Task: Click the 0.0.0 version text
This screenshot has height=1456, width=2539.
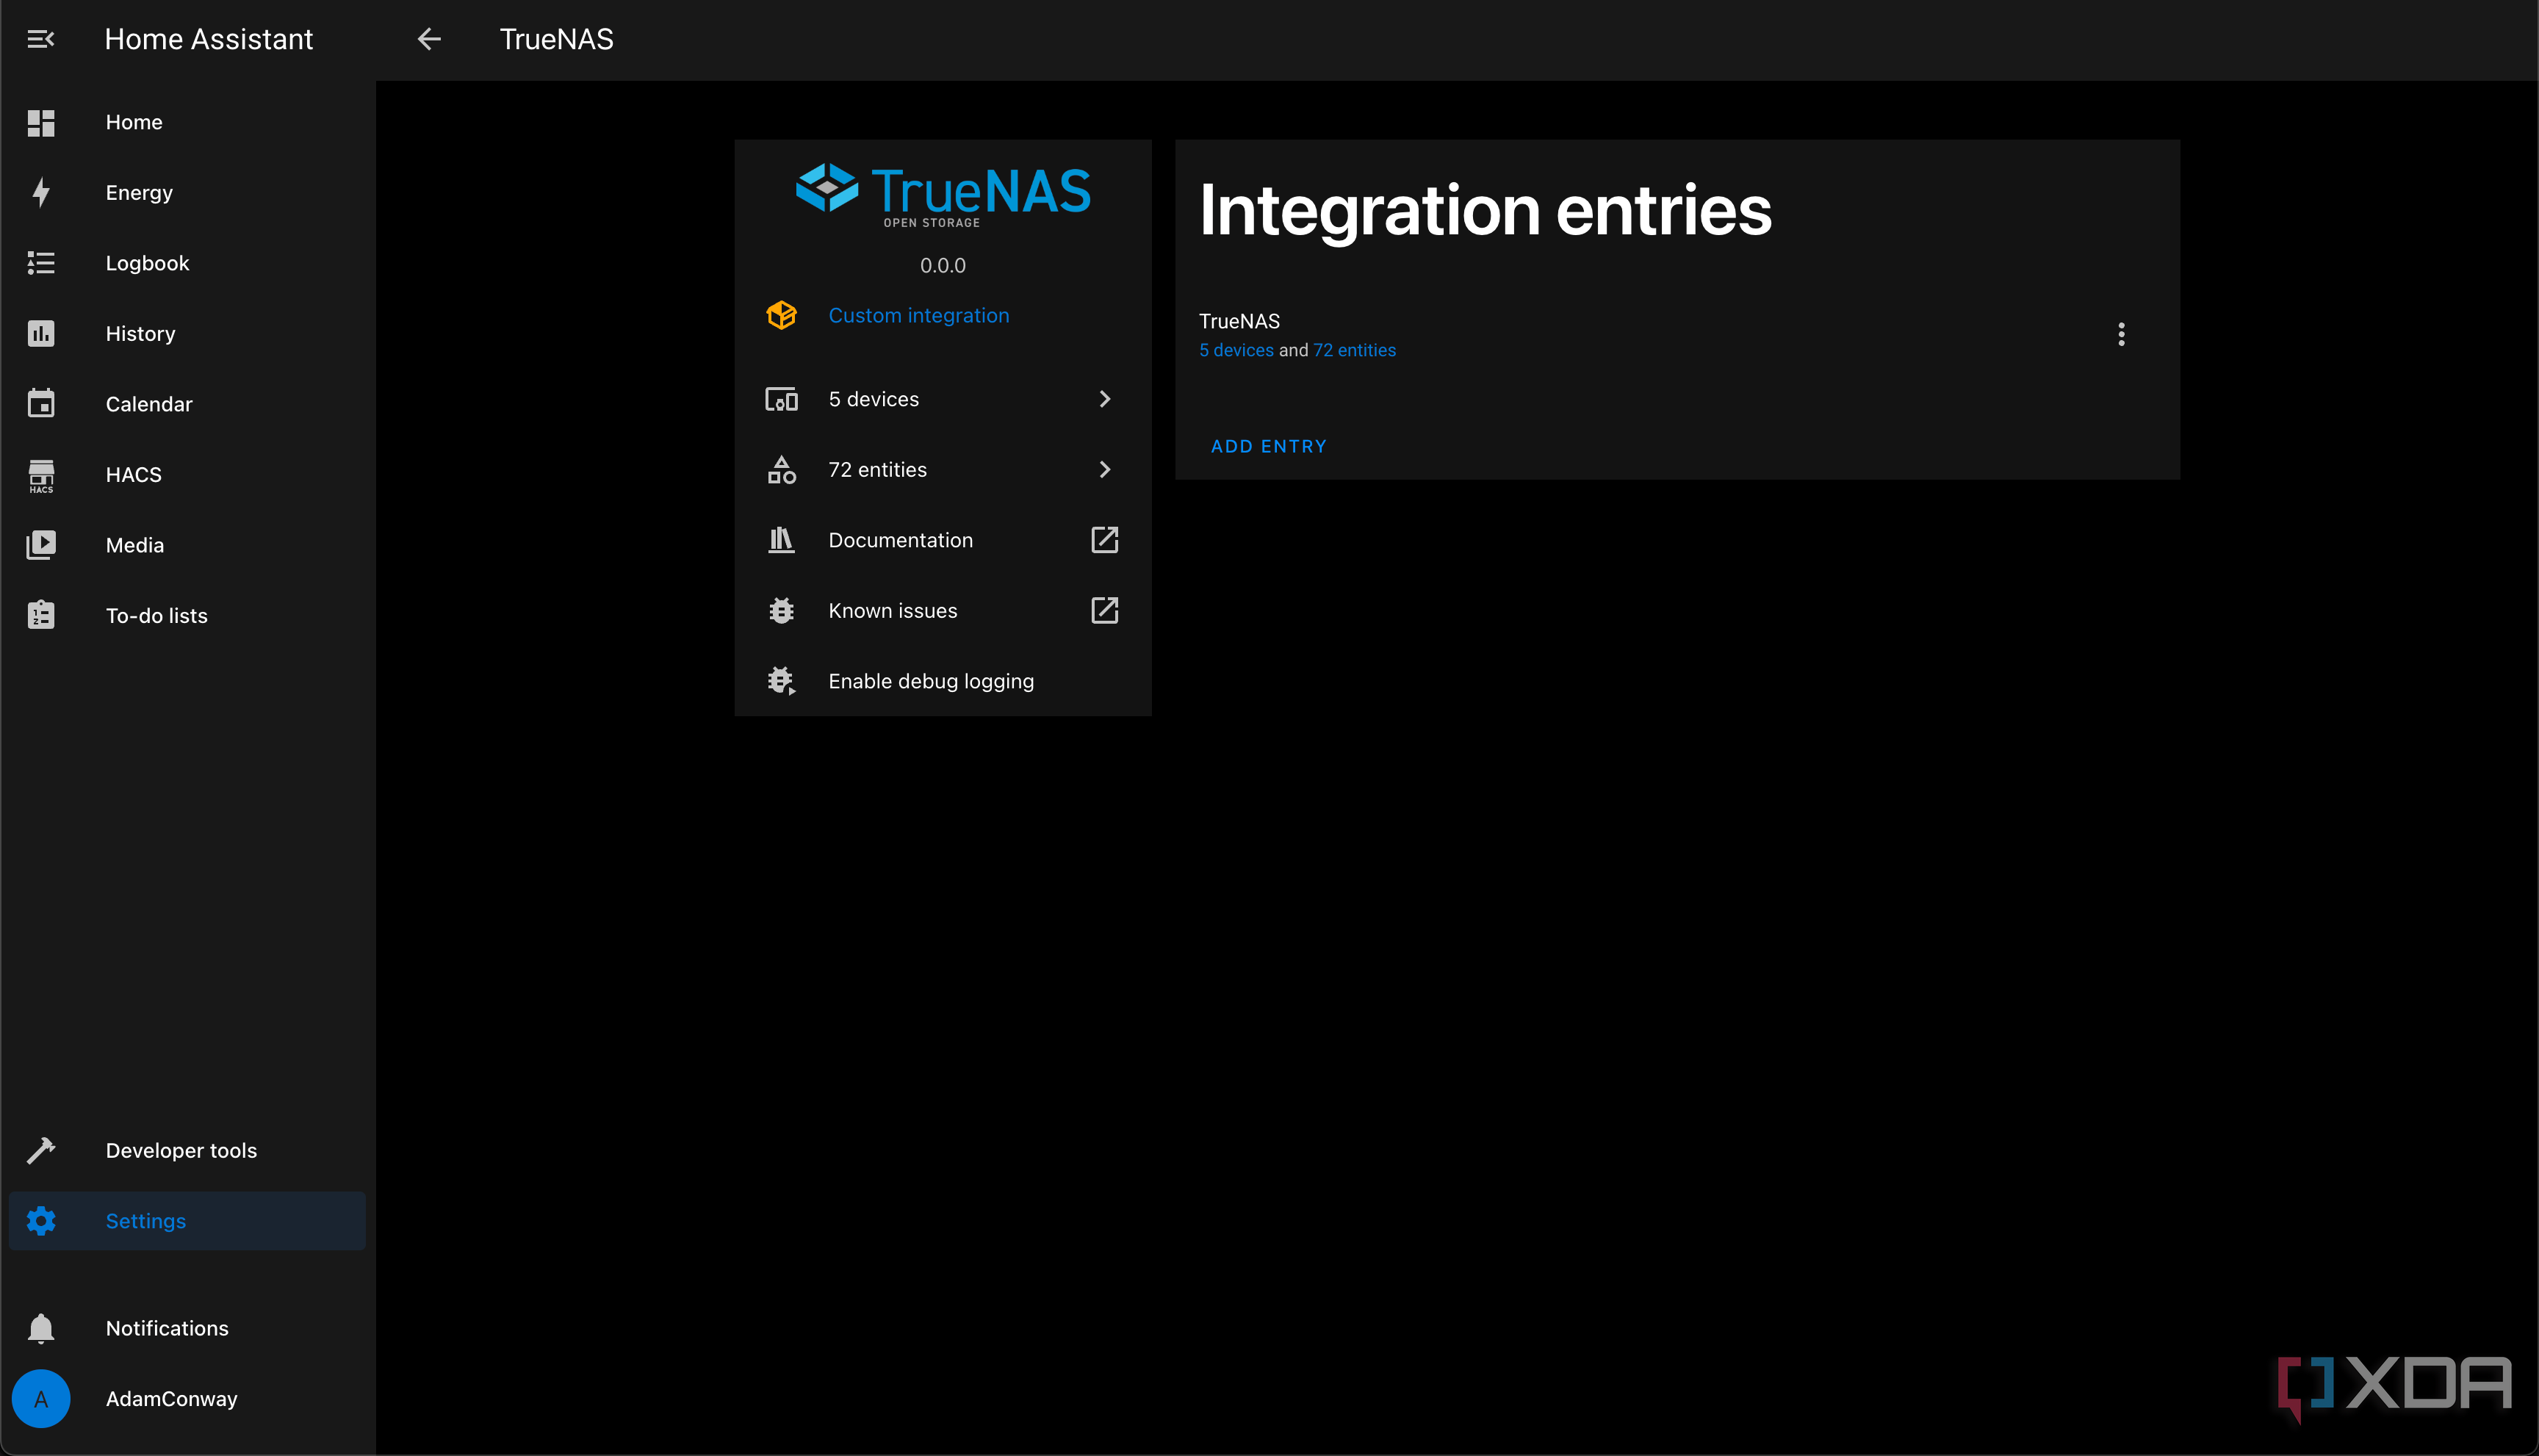Action: click(x=942, y=265)
